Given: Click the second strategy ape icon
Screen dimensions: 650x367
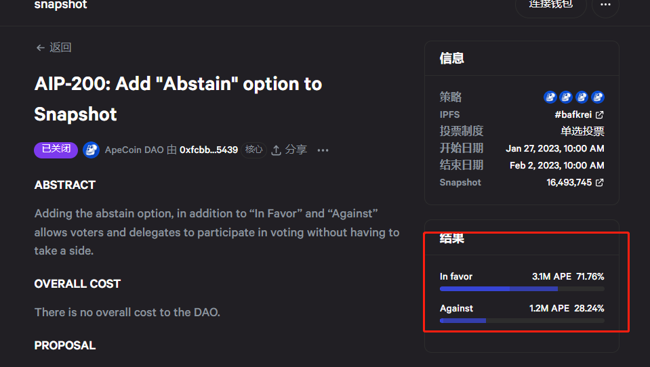Looking at the screenshot, I should click(565, 98).
